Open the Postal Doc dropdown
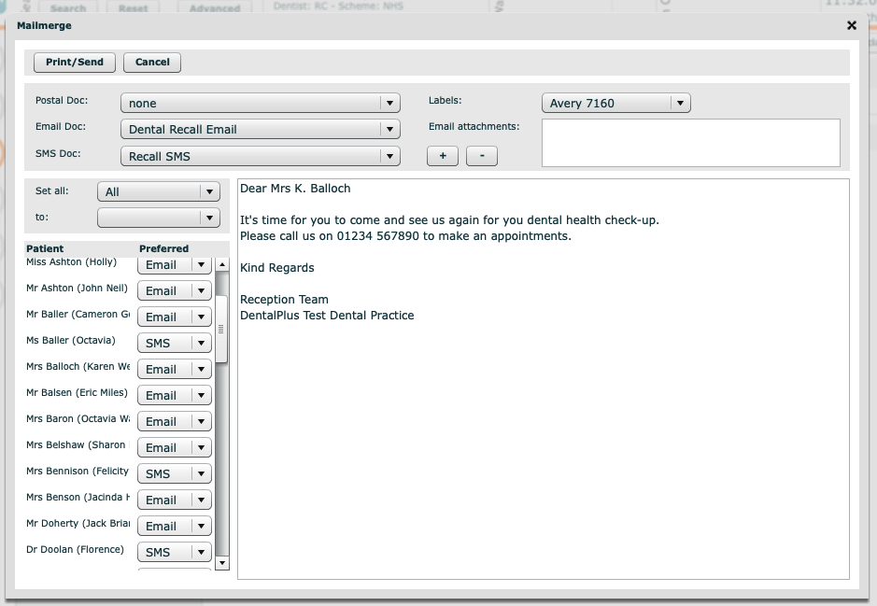Image resolution: width=877 pixels, height=606 pixels. (x=260, y=103)
